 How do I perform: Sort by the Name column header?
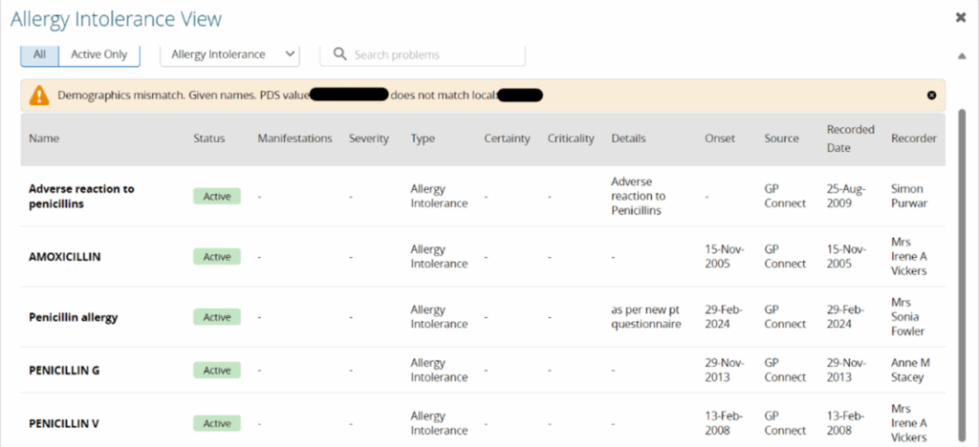coord(44,138)
